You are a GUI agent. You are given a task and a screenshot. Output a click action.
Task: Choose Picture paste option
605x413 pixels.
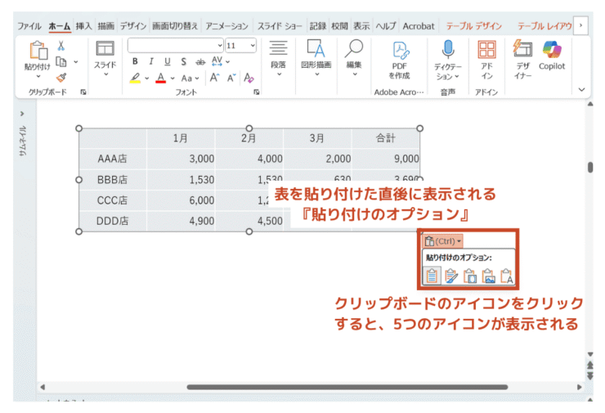tap(488, 276)
